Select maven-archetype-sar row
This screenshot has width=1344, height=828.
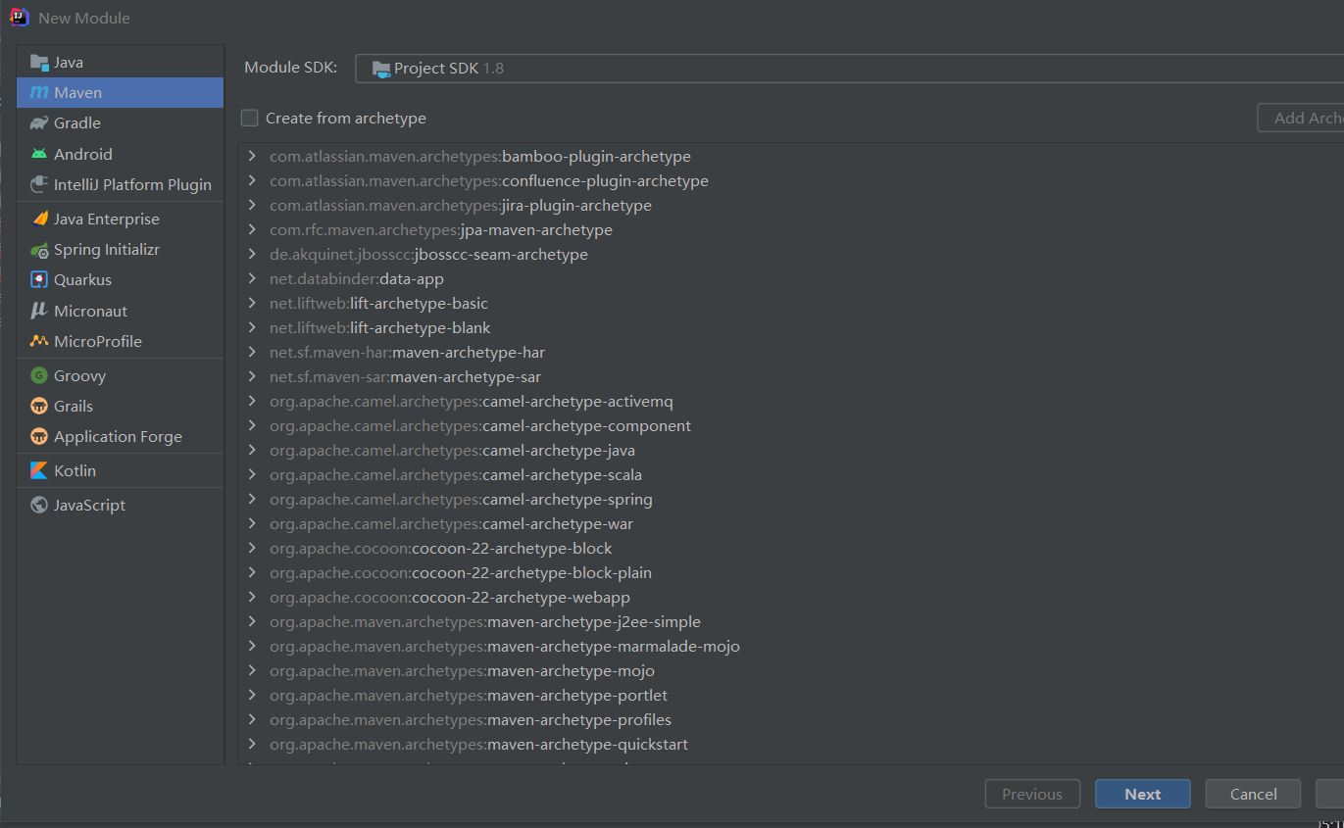point(791,376)
